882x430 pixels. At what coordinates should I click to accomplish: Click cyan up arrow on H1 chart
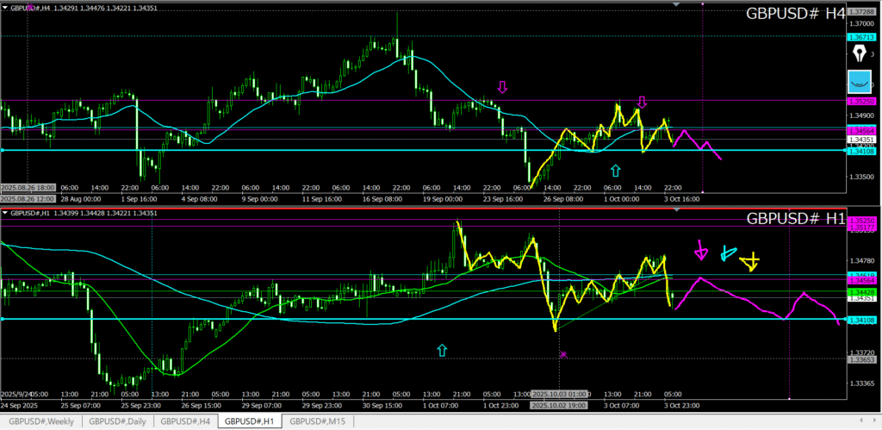442,349
